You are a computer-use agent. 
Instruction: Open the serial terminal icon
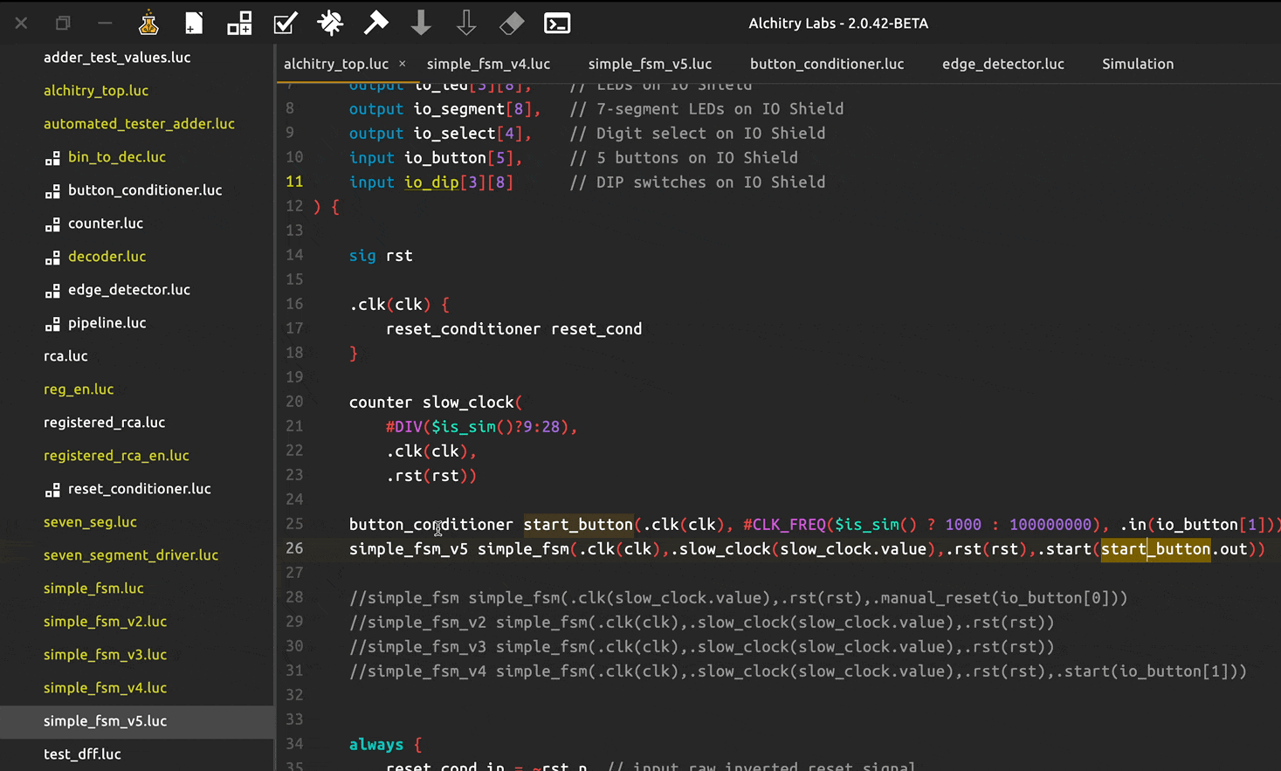(x=557, y=24)
